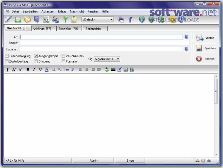Open the Datei menu
Image resolution: width=223 pixels, height=168 pixels.
15,11
